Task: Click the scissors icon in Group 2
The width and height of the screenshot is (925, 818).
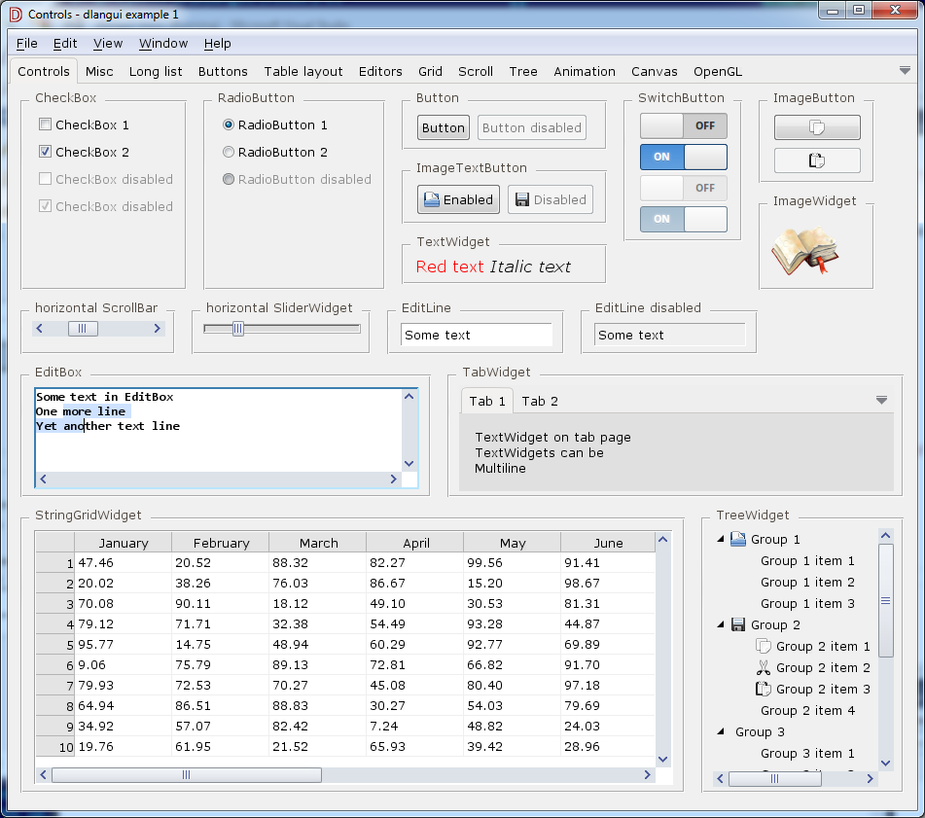Action: (763, 668)
